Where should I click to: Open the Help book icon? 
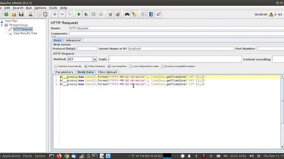(151, 14)
